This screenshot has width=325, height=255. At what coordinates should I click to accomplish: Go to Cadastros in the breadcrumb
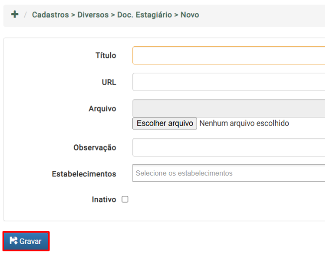pos(50,15)
